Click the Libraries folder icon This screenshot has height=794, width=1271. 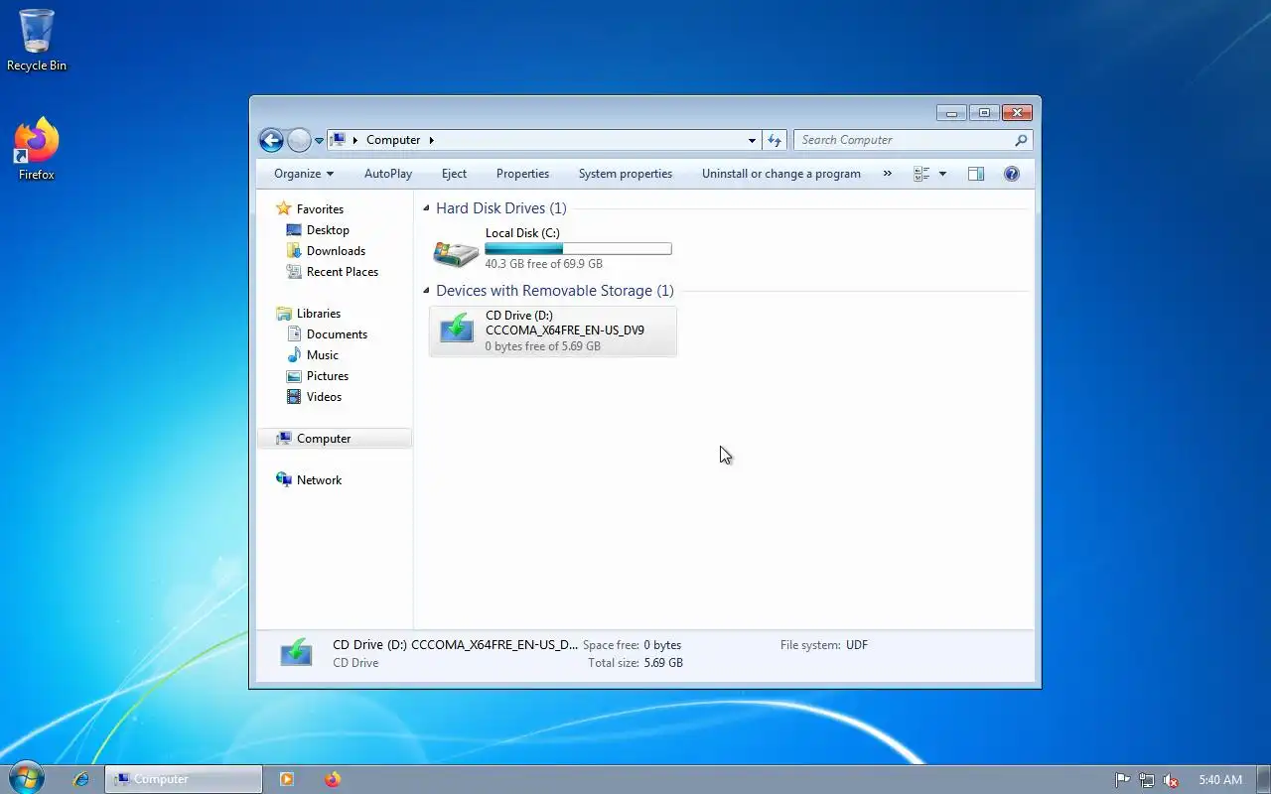[x=284, y=314]
